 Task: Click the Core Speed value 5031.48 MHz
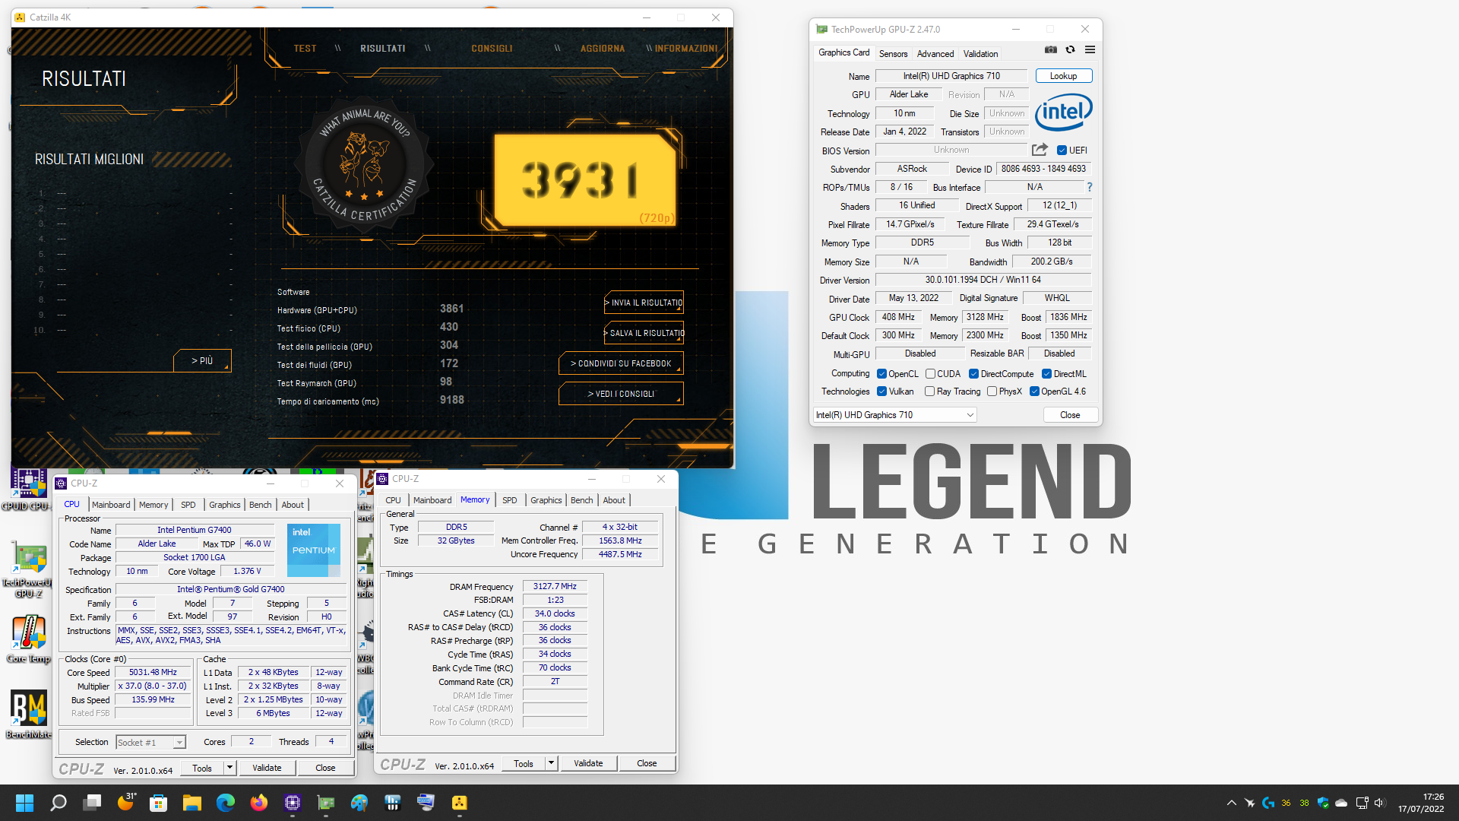[153, 673]
